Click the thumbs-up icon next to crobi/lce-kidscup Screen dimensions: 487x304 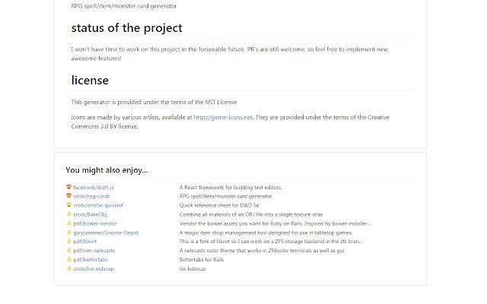(x=69, y=268)
